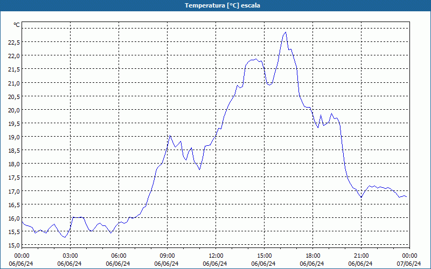The height and width of the screenshot is (269, 431).
Task: Select the 15,0 y-axis label
Action: (13, 245)
